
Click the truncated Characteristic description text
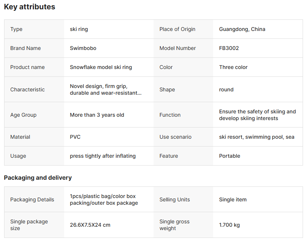[105, 89]
